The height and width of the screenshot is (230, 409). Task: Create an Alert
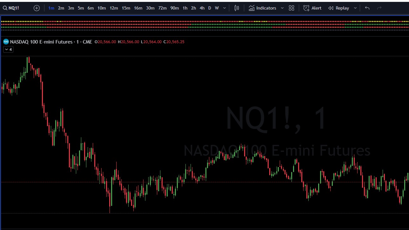point(312,8)
